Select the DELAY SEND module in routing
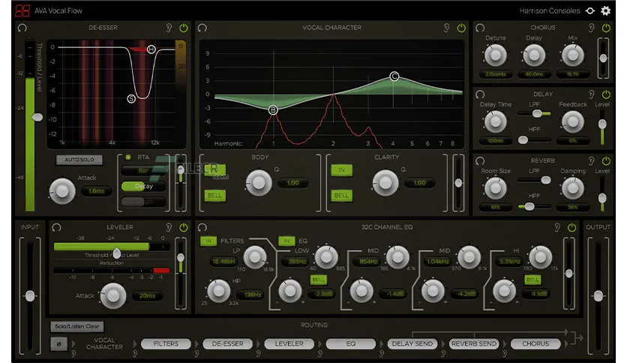The height and width of the screenshot is (363, 627). [x=412, y=343]
